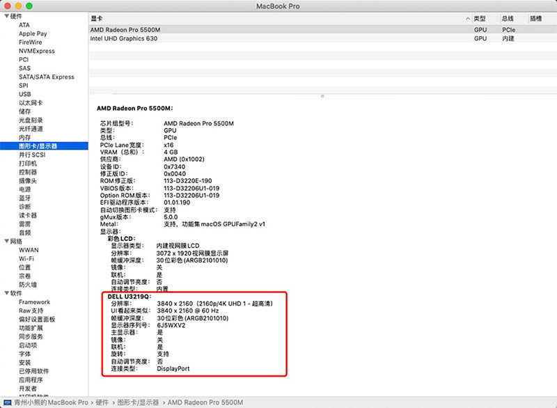Select Raw 支持 under 软件
Viewport: 557px width, 408px height.
pos(31,311)
